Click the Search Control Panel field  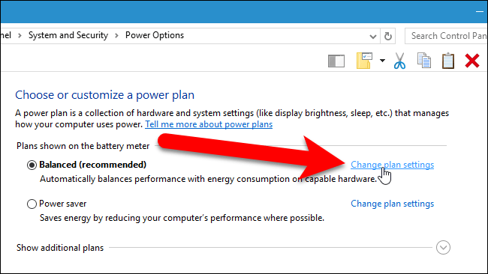(446, 36)
